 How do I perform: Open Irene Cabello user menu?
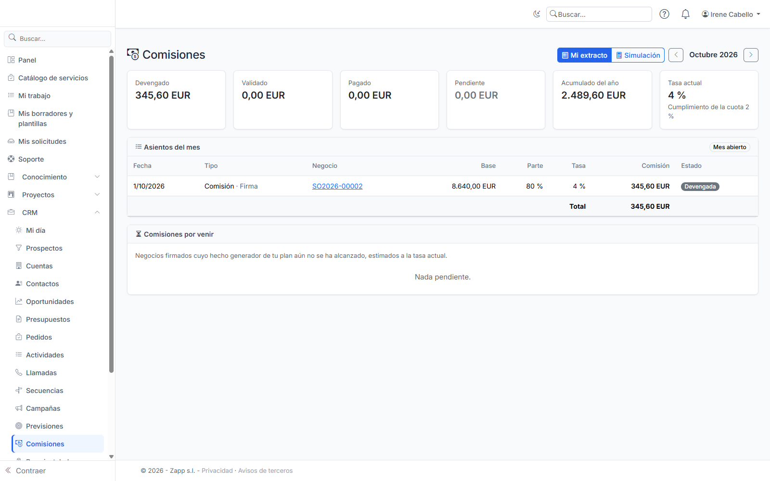pos(731,14)
